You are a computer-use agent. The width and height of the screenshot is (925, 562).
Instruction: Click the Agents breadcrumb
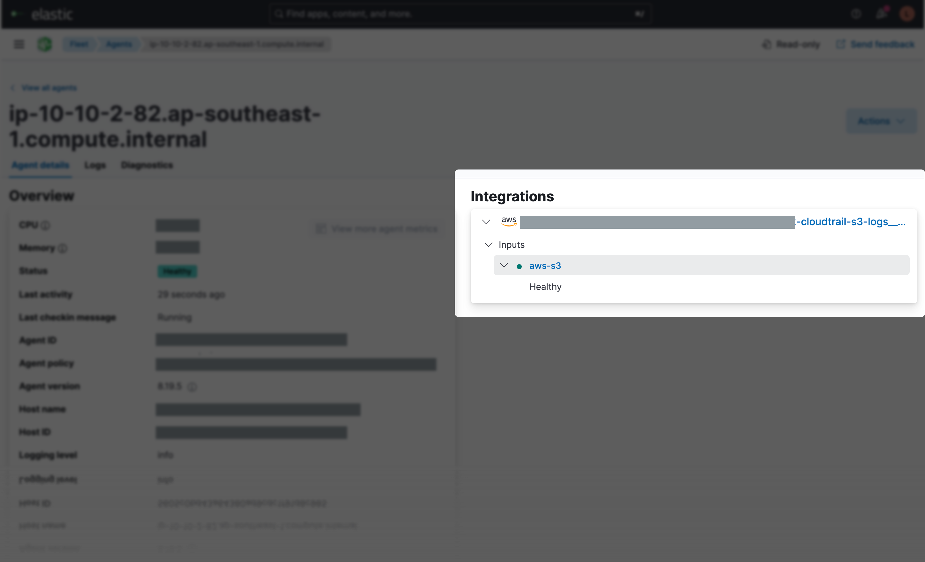(118, 44)
